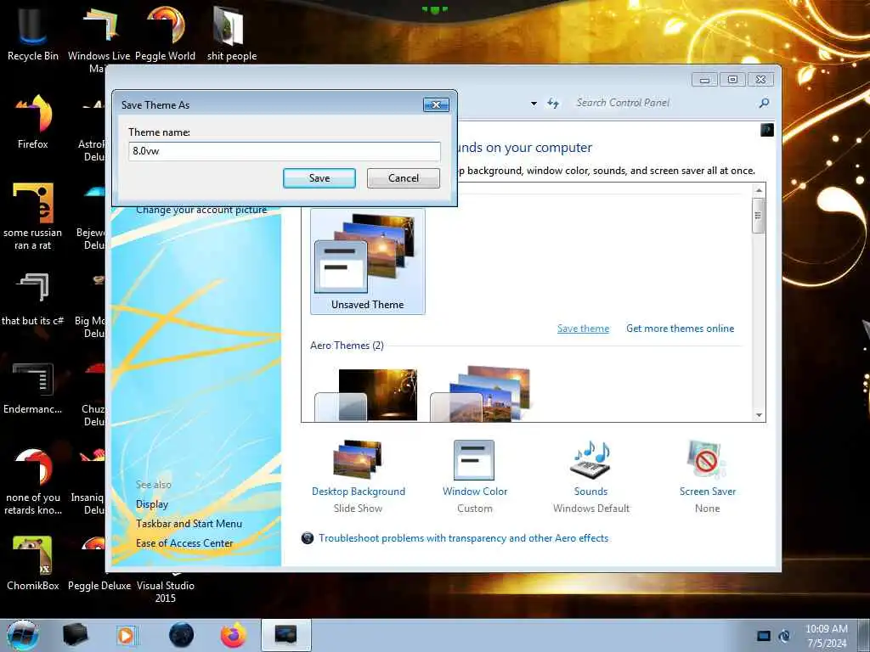Select the some russian ran a rat icon
Screen dimensions: 870x652
pyautogui.click(x=33, y=216)
